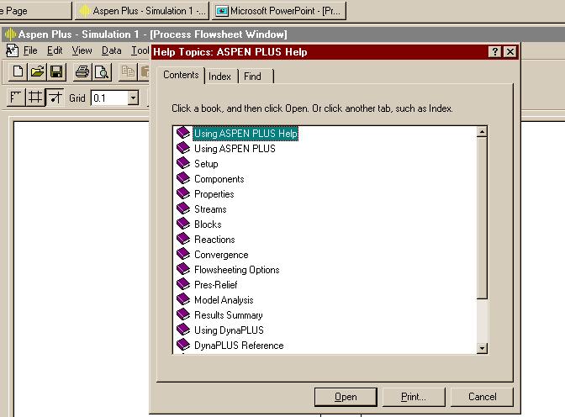Image resolution: width=565 pixels, height=417 pixels.
Task: Open a file with the folder icon
Action: tap(37, 72)
